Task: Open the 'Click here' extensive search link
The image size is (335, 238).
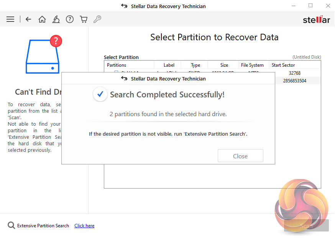Action: coord(84,226)
